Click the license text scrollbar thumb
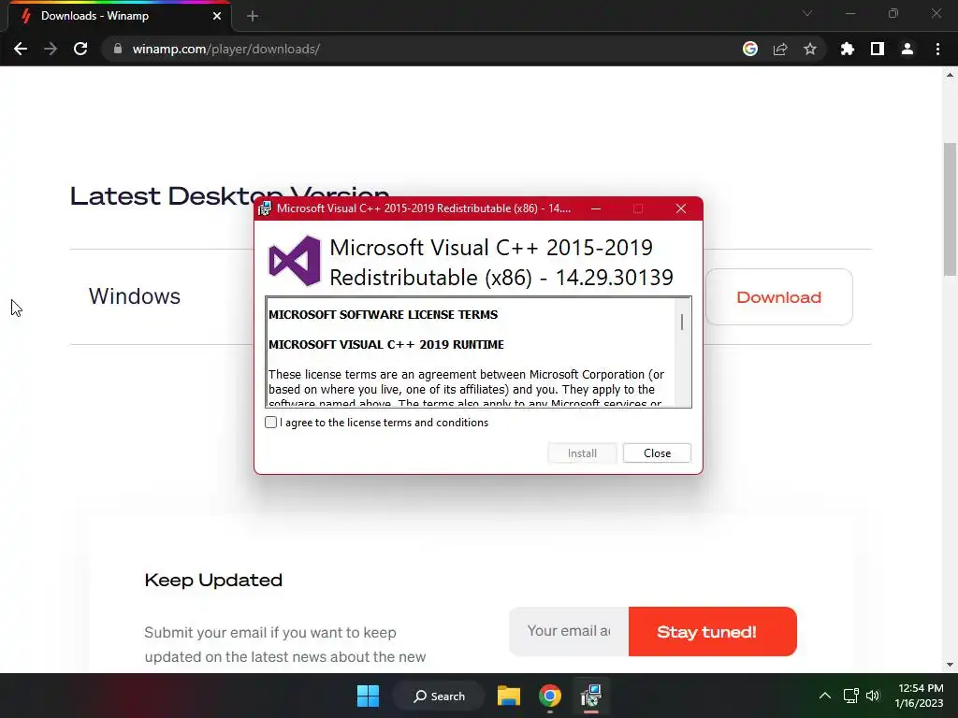Viewport: 958px width, 718px height. pyautogui.click(x=682, y=322)
